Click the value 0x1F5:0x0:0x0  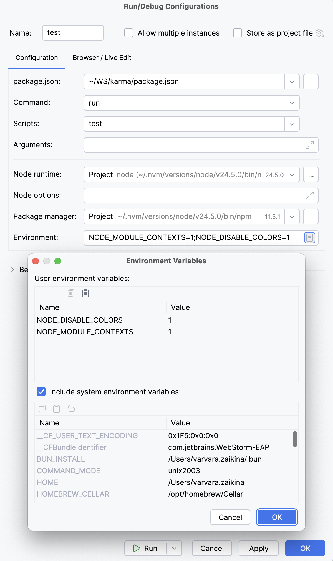(x=193, y=436)
